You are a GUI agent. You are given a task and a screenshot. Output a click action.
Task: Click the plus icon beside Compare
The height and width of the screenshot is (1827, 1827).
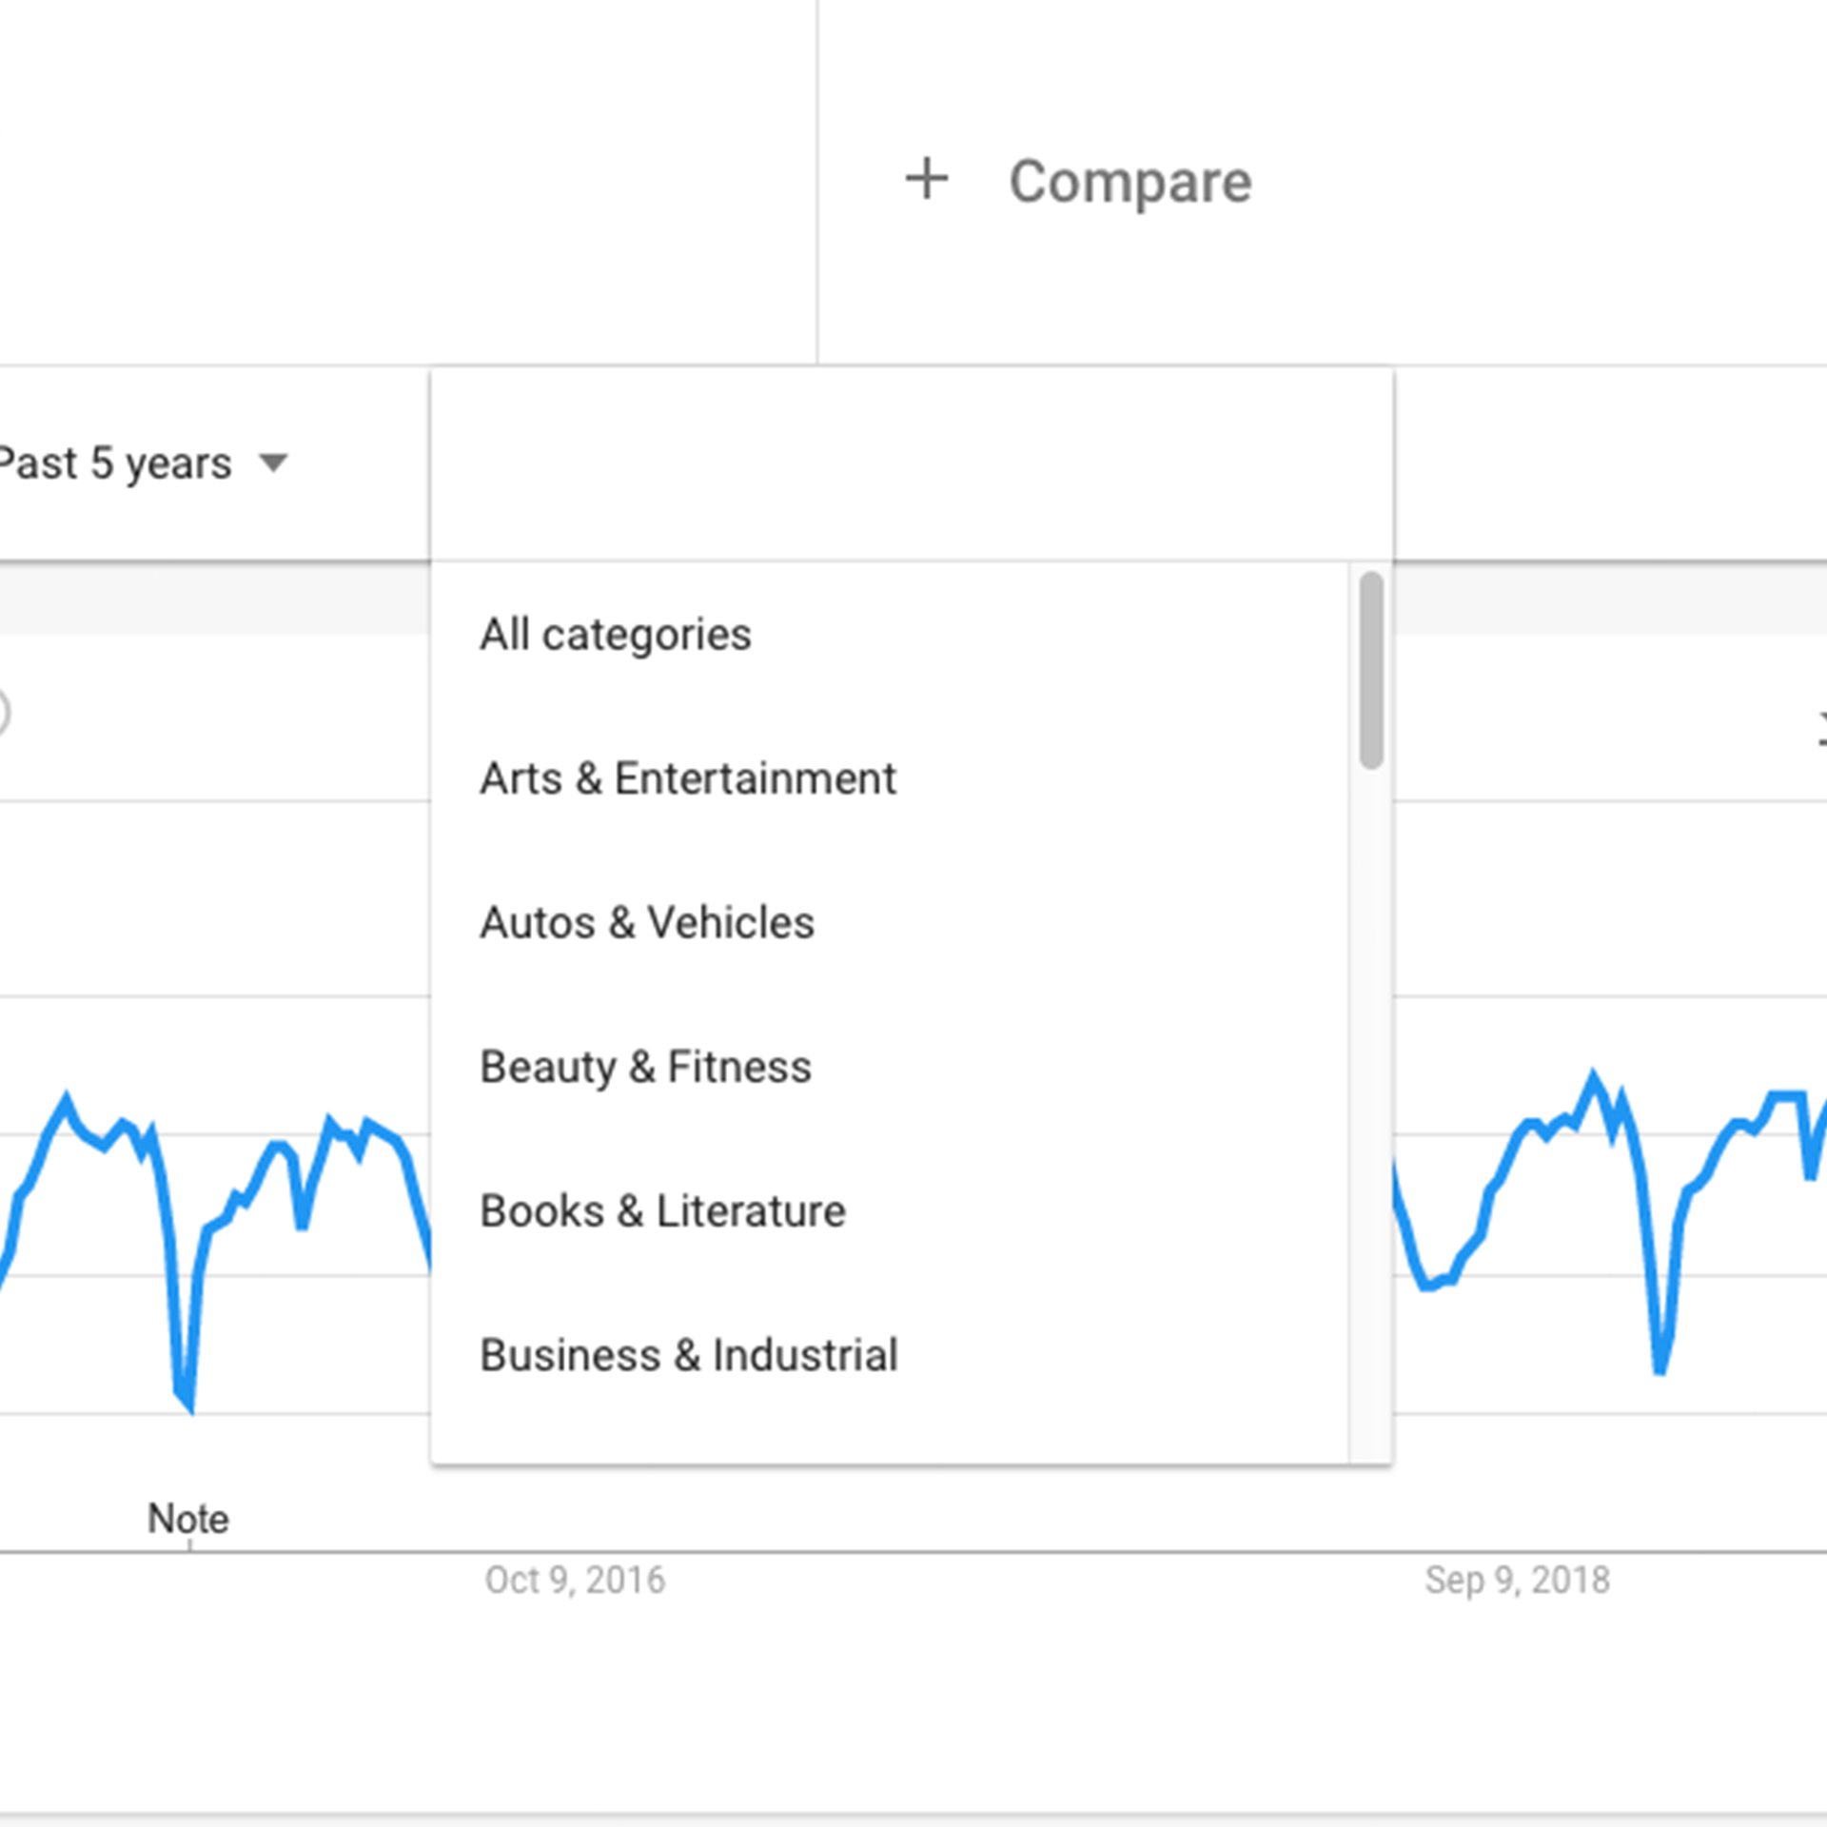coord(926,180)
